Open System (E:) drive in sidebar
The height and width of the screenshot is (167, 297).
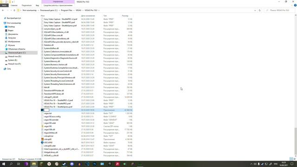[13, 60]
